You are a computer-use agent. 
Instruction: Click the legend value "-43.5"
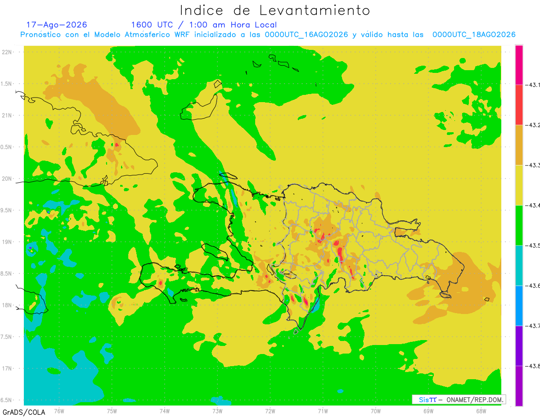[533, 245]
